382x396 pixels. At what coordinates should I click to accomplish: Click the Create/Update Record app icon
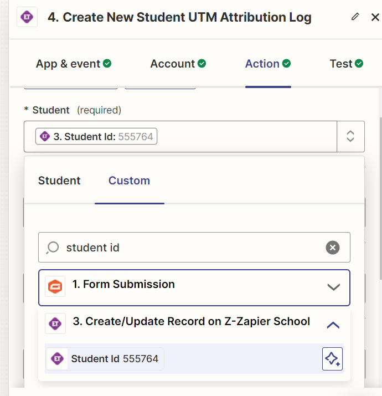click(x=55, y=323)
